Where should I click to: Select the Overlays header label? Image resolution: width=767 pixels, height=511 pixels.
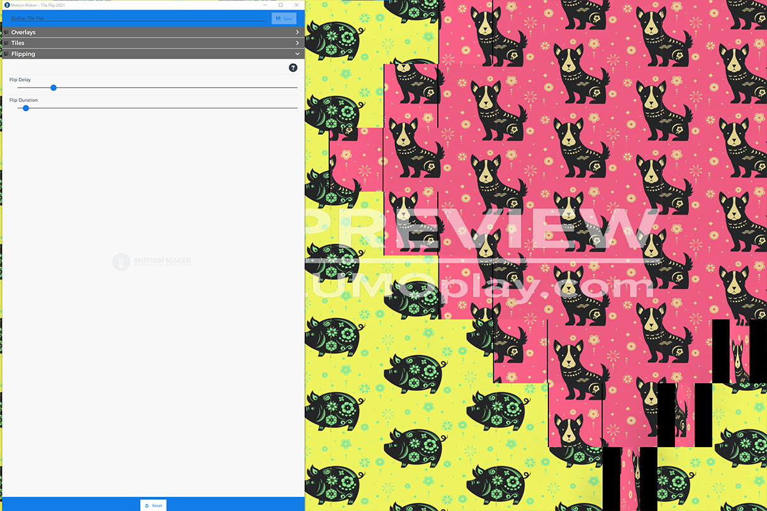(x=24, y=32)
